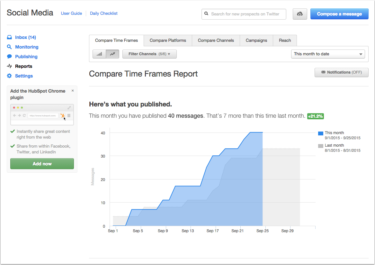Image resolution: width=375 pixels, height=265 pixels.
Task: Click the gray Last month legend swatch
Action: [320, 146]
